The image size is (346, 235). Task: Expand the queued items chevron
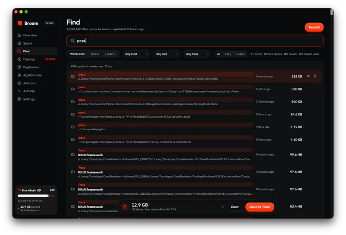222,207
